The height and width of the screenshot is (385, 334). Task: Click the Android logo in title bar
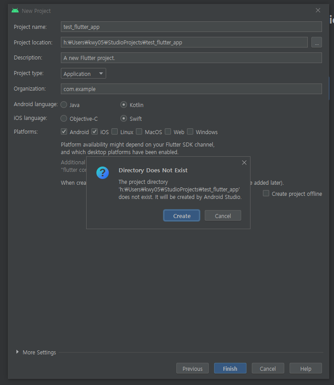15,11
